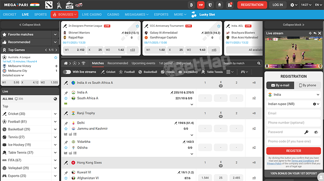324x181 pixels.
Task: Close the live stream panel
Action: 320,33
